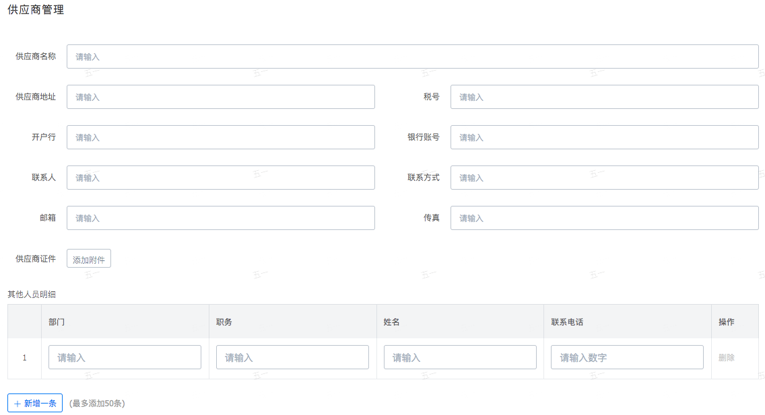Viewport: 765px width, 415px height.
Task: Select the 邮箱 input box
Action: (x=220, y=218)
